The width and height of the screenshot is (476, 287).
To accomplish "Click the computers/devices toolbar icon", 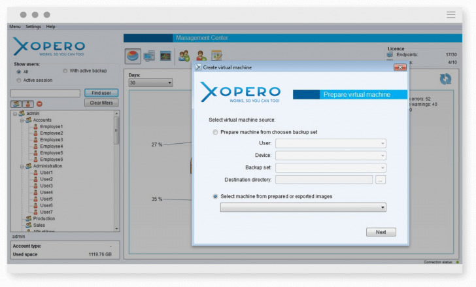I will click(x=149, y=56).
